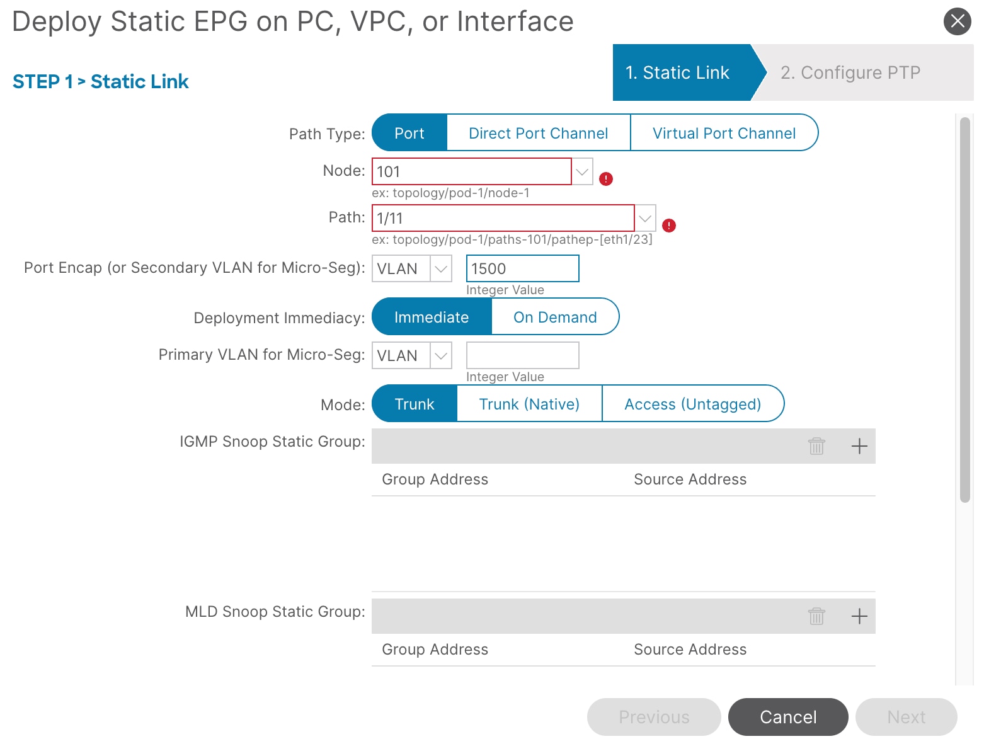Click the Cancel button
Screen dimensions: 984x751
788,717
